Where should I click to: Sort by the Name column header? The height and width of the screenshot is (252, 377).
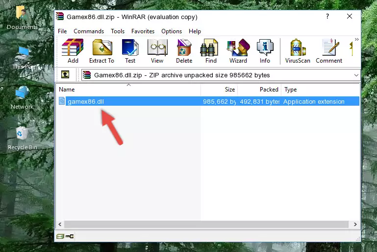pos(128,90)
